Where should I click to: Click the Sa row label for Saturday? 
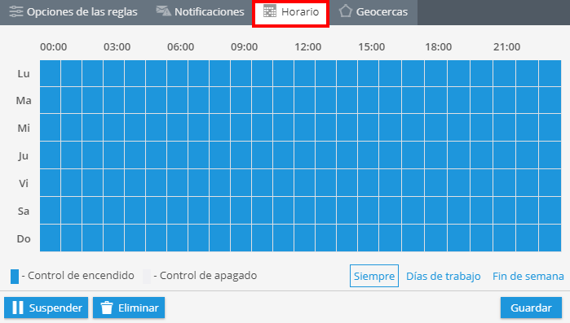(x=24, y=211)
